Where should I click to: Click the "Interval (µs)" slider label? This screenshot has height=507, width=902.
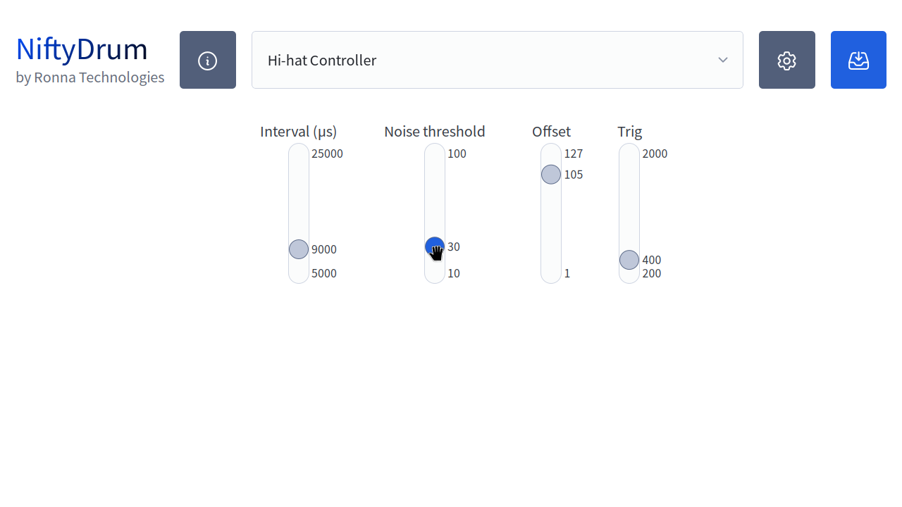[x=298, y=132]
